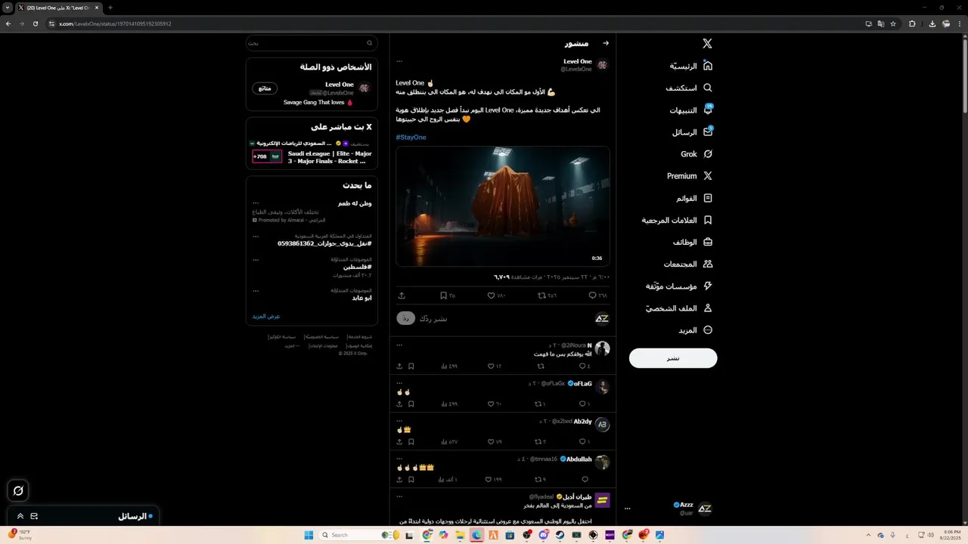This screenshot has width=968, height=544.
Task: Bookmark this page with star icon
Action: click(x=893, y=23)
